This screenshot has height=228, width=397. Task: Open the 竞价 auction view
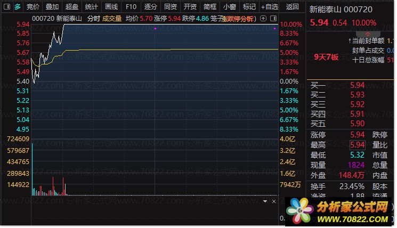(33, 7)
